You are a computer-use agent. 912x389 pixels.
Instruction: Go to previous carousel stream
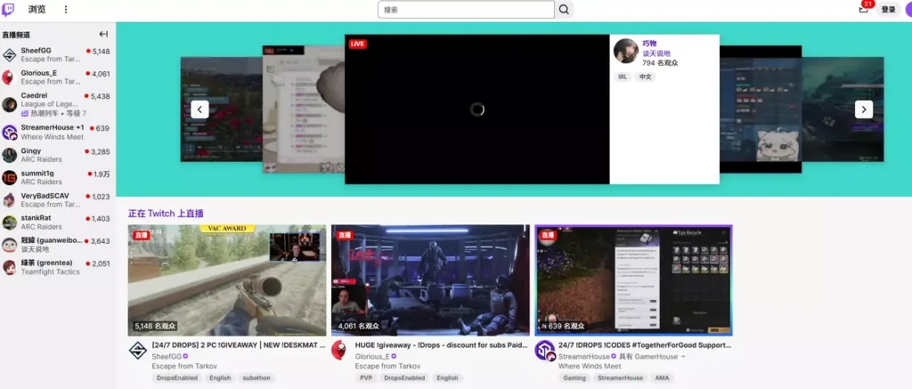pyautogui.click(x=199, y=109)
